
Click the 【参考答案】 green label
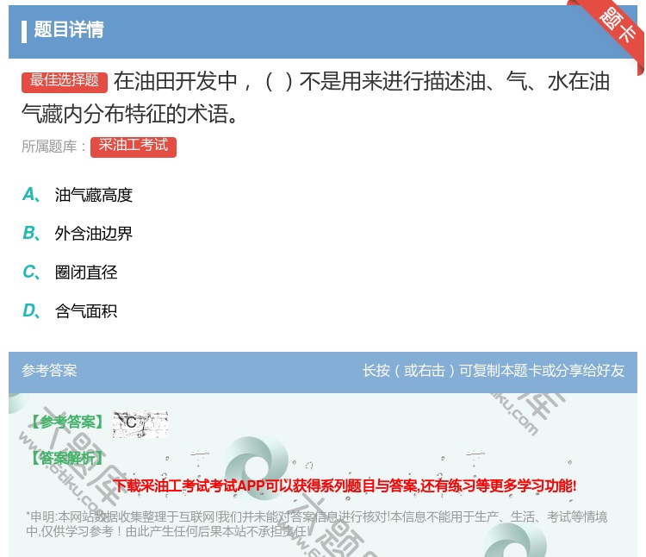66,422
